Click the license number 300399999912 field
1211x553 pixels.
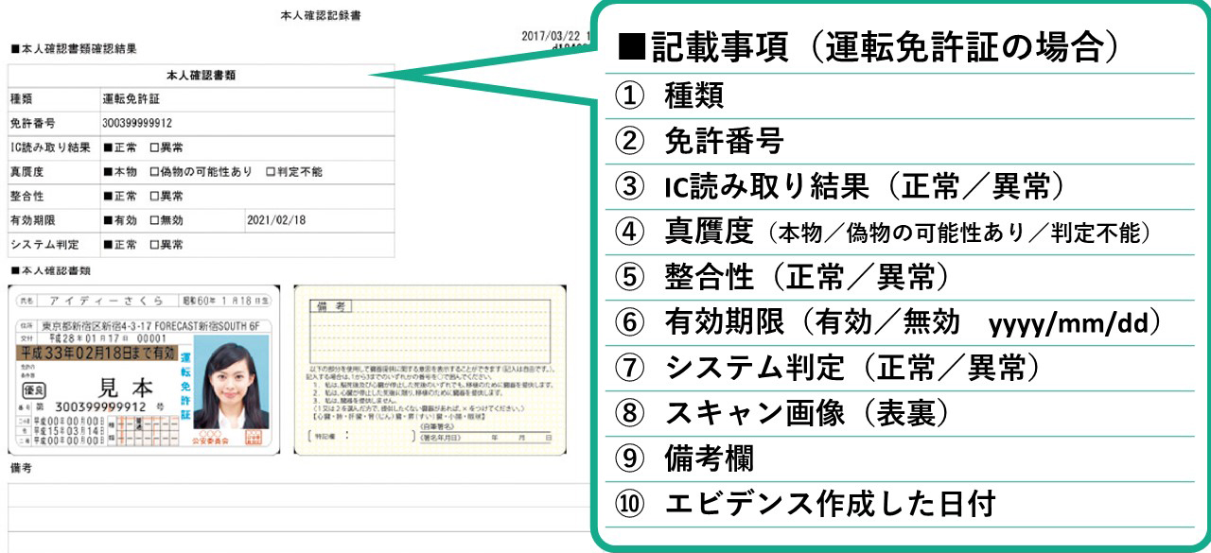click(x=137, y=123)
